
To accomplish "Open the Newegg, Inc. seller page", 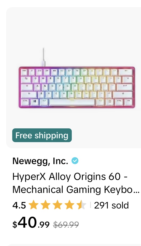I will pyautogui.click(x=40, y=161).
